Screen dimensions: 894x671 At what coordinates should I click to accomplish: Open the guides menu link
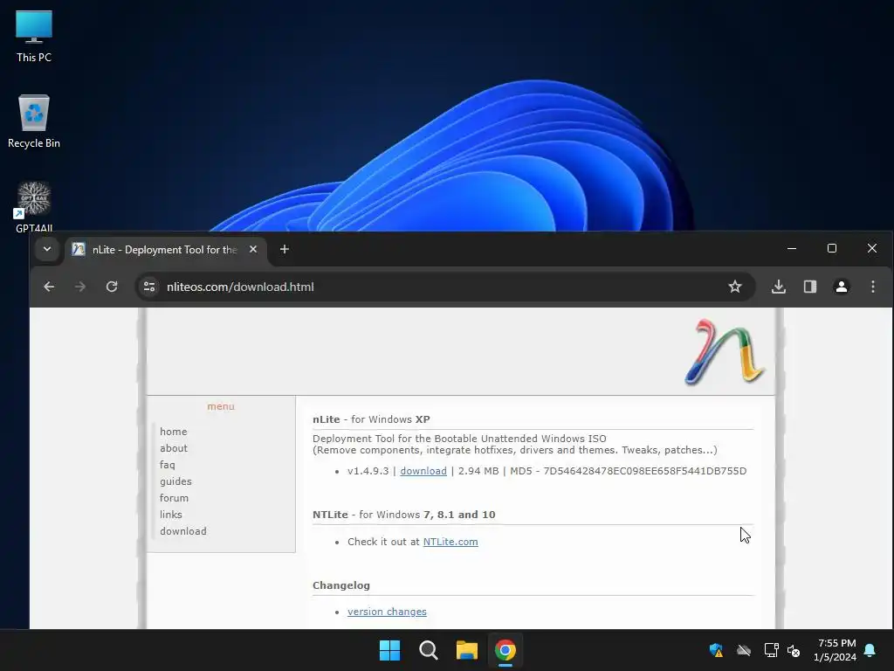click(x=175, y=481)
